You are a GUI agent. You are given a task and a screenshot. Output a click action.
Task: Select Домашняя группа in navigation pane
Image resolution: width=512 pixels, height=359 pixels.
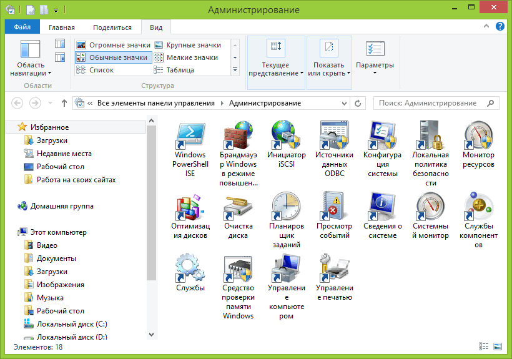pos(61,206)
